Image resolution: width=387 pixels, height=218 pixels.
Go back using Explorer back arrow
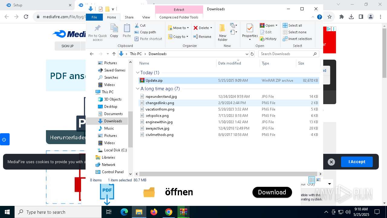click(x=92, y=54)
